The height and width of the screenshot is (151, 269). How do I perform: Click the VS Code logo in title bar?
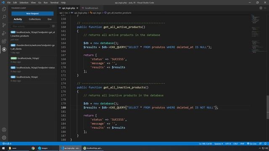(3, 3)
